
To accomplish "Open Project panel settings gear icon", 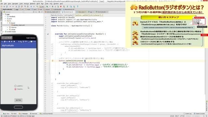I will coord(39,12).
